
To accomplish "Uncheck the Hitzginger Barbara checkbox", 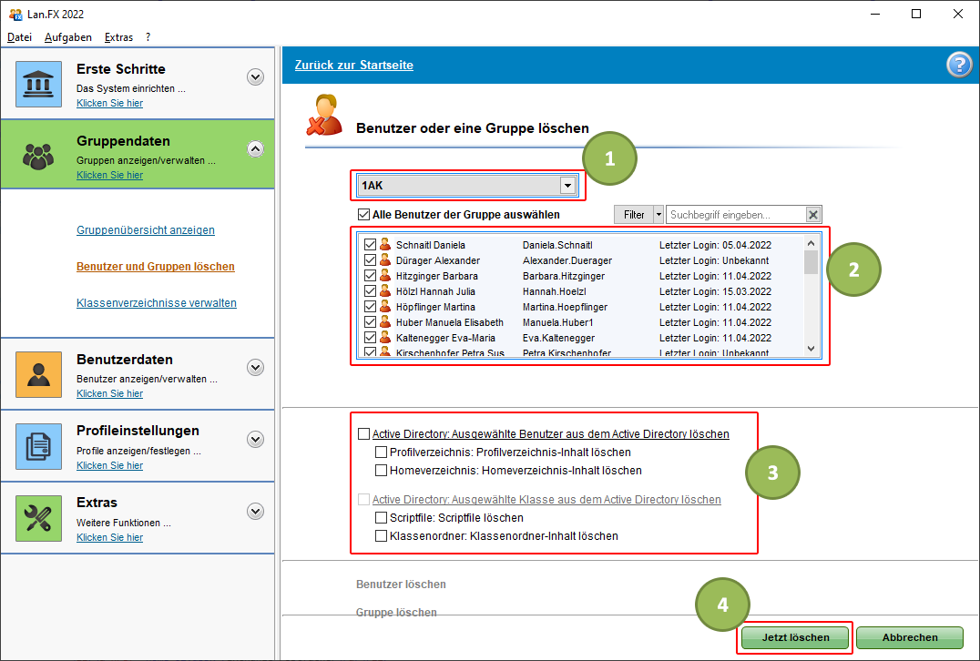I will (370, 276).
